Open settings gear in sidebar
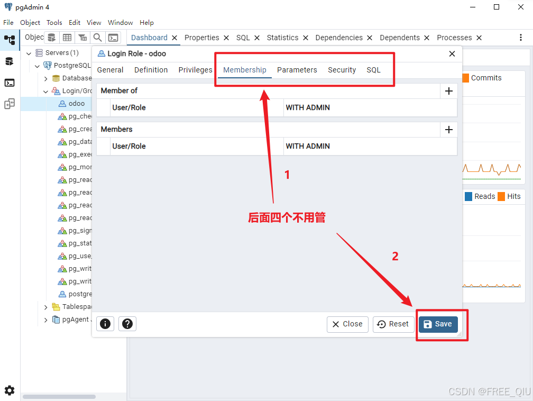The image size is (533, 401). click(10, 390)
